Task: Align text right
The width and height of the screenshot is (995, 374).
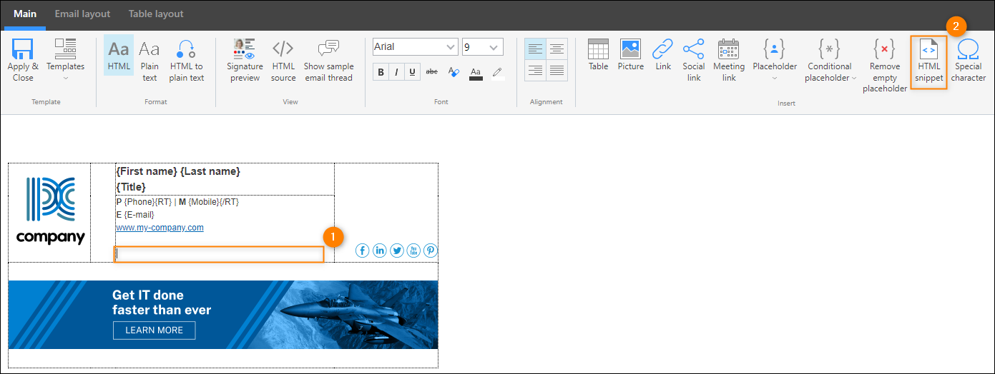Action: [x=535, y=70]
